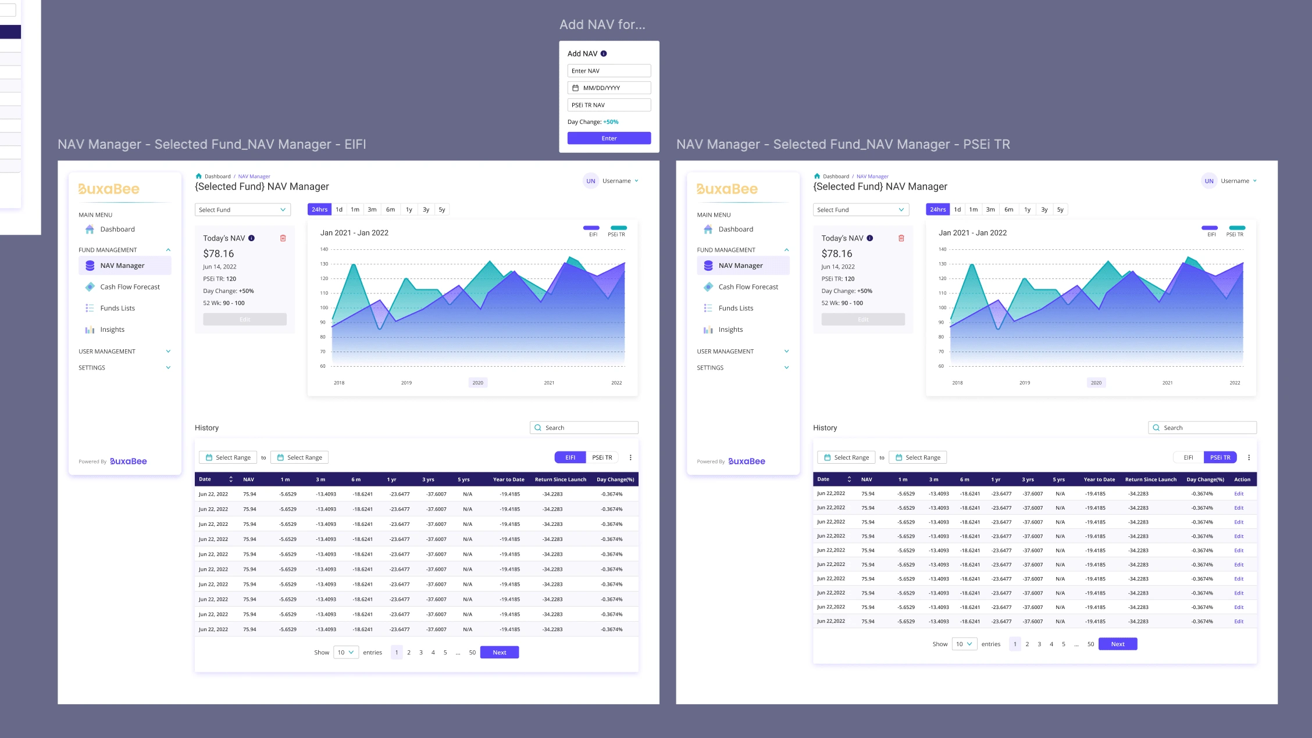Select the NAV Manager icon
The height and width of the screenshot is (738, 1312).
pos(89,264)
